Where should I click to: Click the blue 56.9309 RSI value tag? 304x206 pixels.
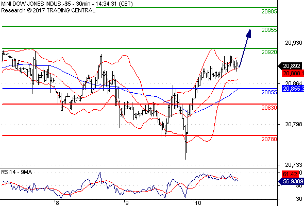tap(291, 181)
